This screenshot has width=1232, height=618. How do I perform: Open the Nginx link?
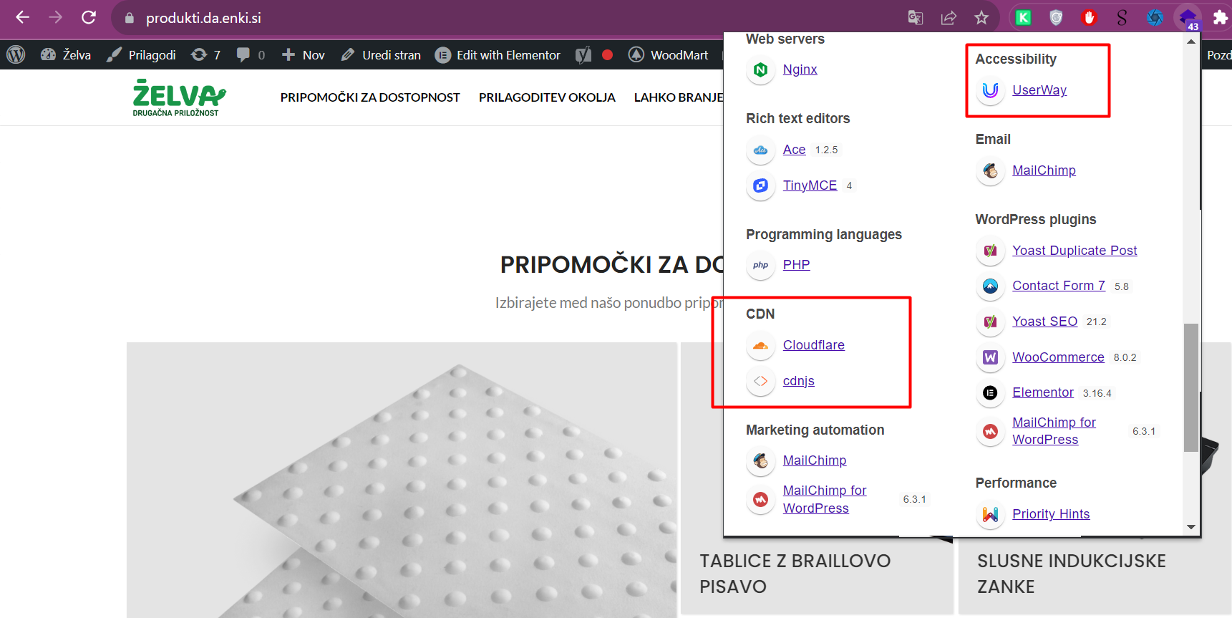[800, 69]
